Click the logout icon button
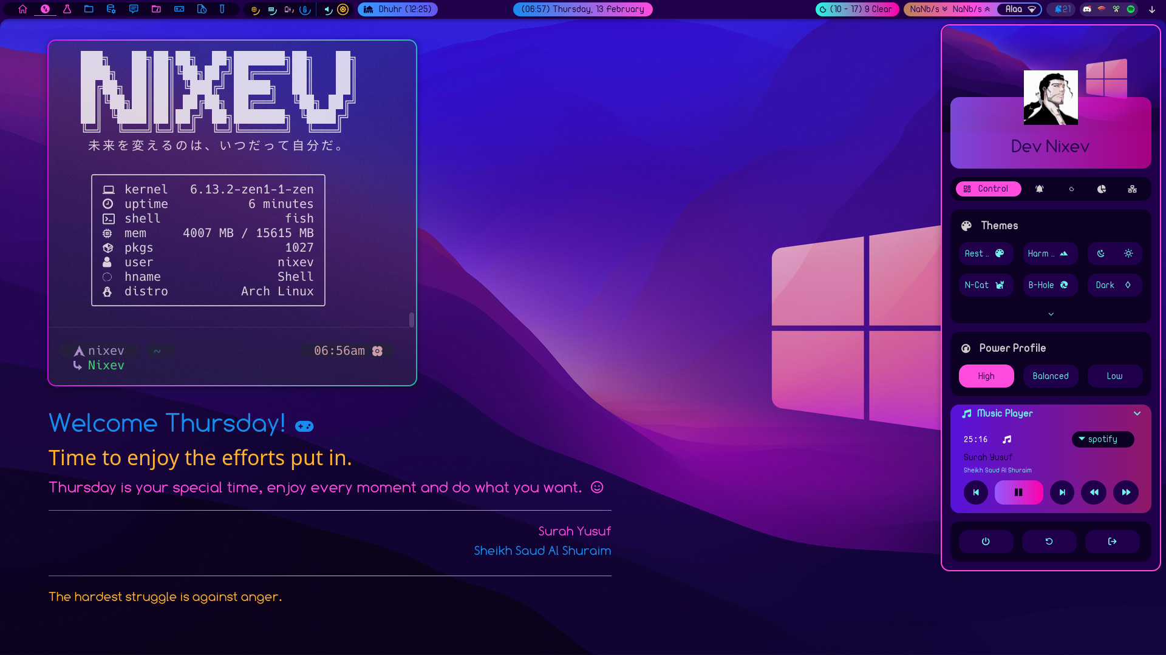Viewport: 1166px width, 655px height. [x=1112, y=542]
